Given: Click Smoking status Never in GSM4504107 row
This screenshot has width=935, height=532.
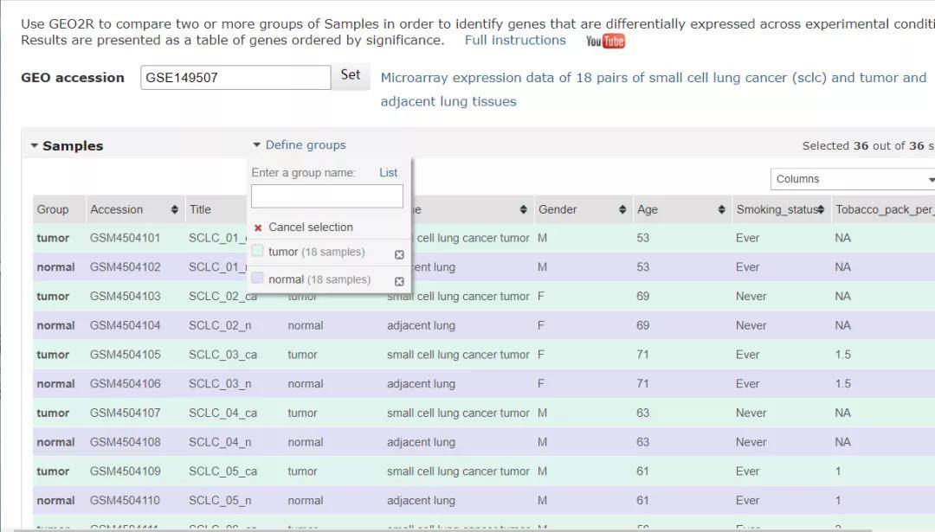Looking at the screenshot, I should (751, 413).
